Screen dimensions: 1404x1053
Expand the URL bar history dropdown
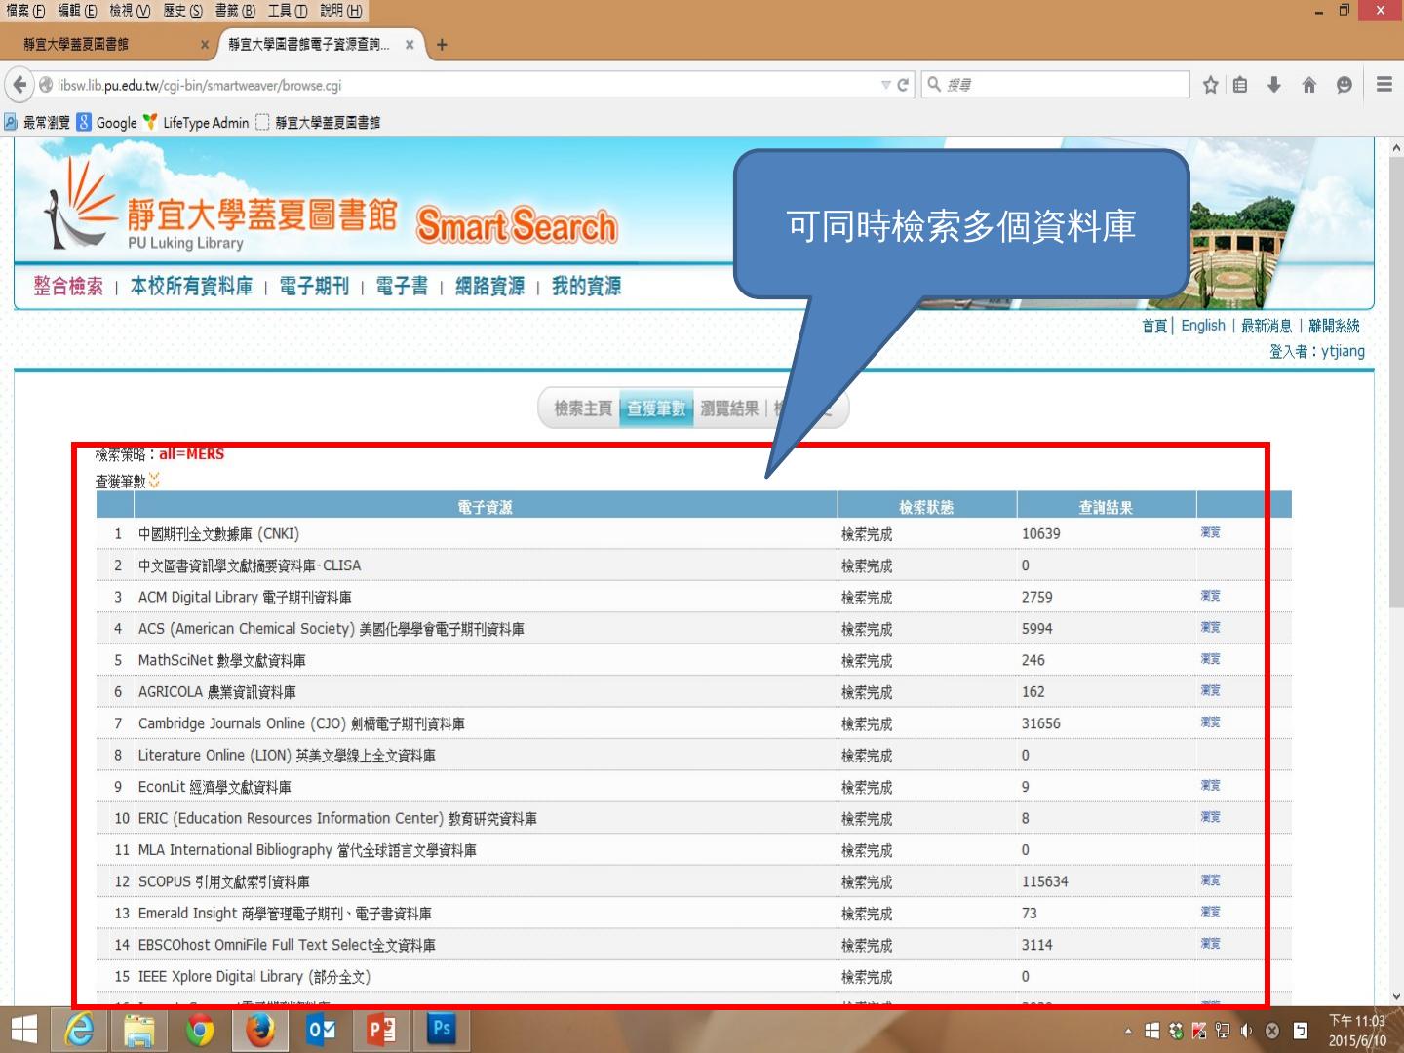click(885, 85)
